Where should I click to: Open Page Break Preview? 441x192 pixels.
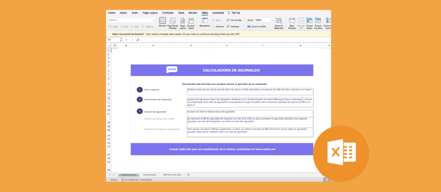[172, 22]
